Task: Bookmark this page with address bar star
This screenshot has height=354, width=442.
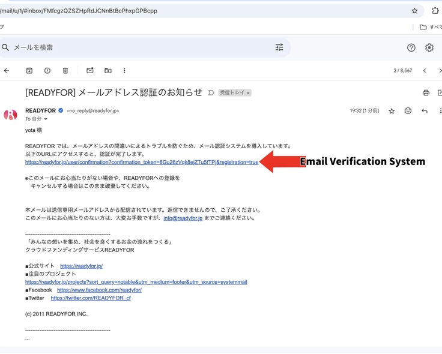Action: pos(414,11)
